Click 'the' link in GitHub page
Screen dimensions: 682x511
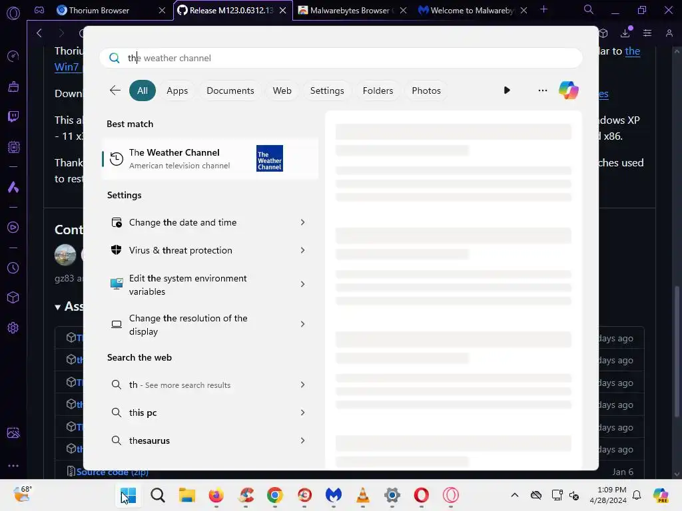coord(633,51)
